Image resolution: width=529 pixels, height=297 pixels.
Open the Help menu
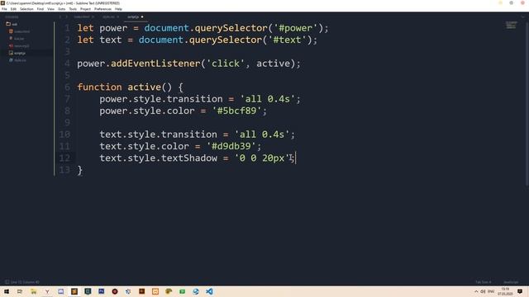(x=118, y=9)
